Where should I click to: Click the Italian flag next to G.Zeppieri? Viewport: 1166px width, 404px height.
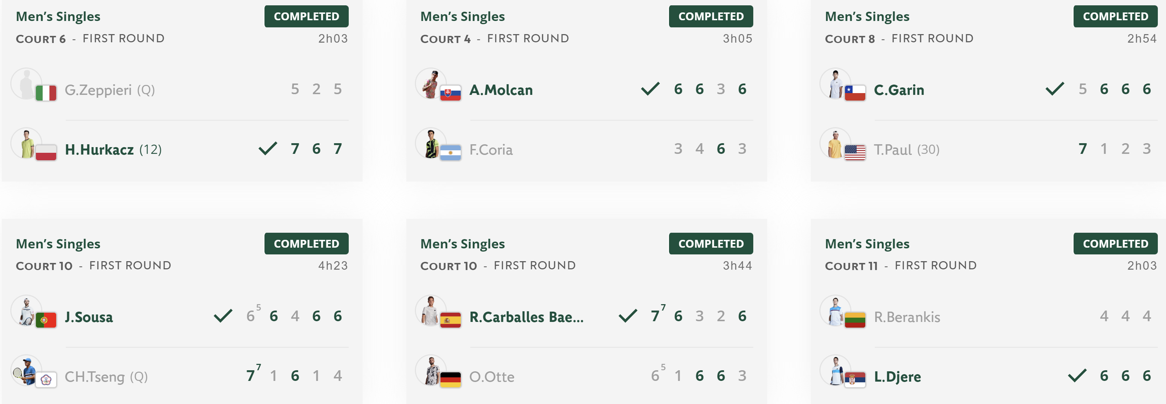tap(46, 93)
